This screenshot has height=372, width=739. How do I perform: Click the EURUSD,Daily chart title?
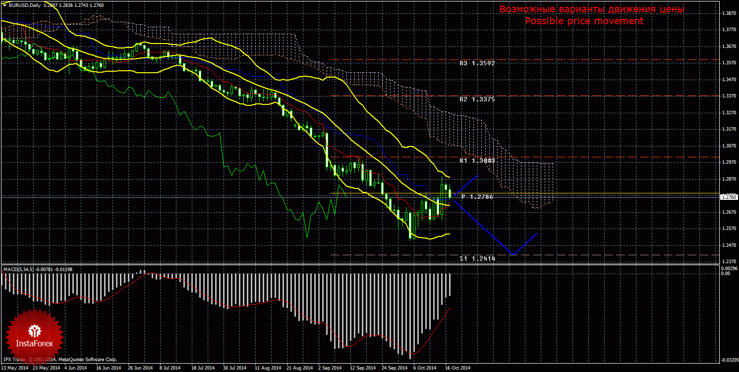tap(24, 5)
